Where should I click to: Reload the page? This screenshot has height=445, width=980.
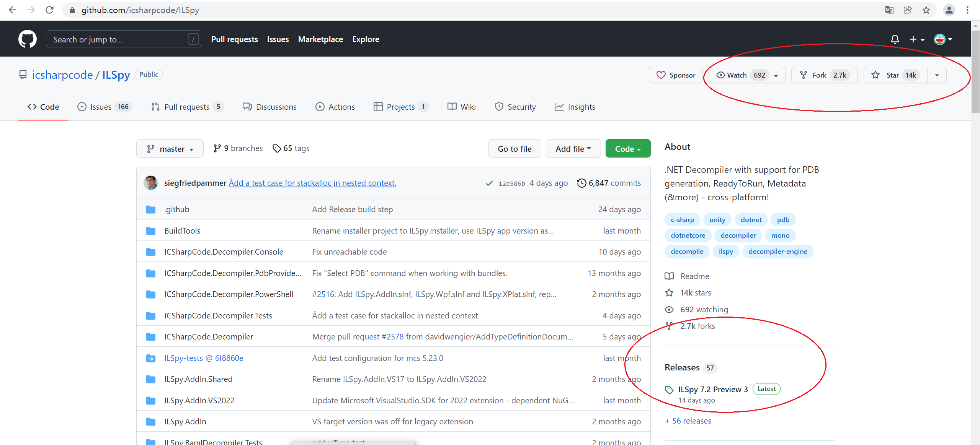point(49,10)
